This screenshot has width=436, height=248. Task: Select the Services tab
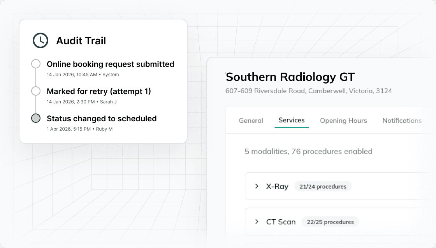(x=292, y=120)
